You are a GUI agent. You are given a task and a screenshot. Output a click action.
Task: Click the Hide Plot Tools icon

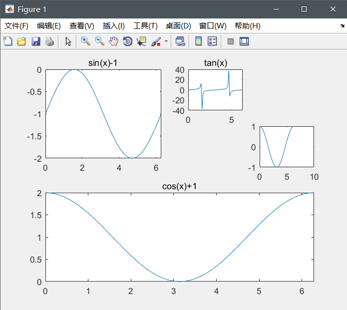(x=231, y=41)
